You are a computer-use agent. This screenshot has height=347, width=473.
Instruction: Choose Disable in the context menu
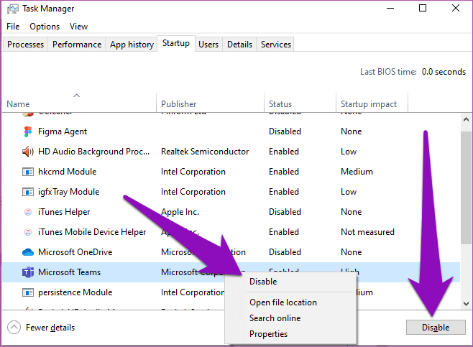coord(263,282)
